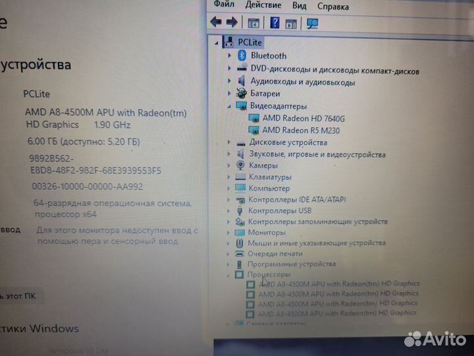This screenshot has height=356, width=474.
Task: Click the USB plug icon for Контроллеры USB
Action: pos(240,210)
